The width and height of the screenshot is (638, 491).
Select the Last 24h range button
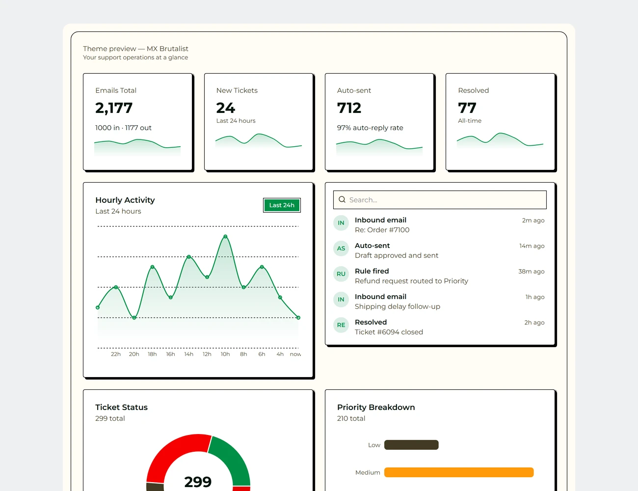tap(282, 205)
